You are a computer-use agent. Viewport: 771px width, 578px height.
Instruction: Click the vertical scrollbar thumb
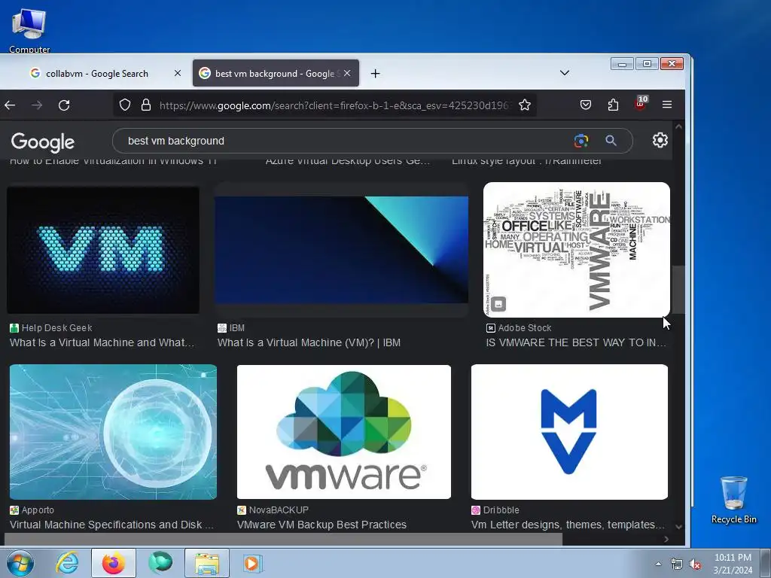pos(678,290)
